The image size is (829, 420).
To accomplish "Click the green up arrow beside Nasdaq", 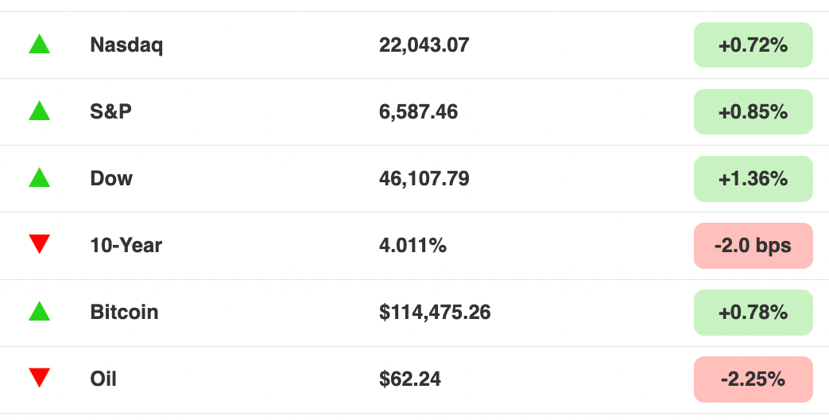I will [x=39, y=45].
